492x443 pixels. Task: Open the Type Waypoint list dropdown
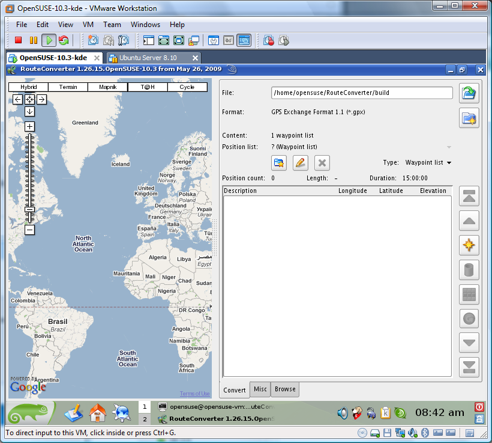428,162
